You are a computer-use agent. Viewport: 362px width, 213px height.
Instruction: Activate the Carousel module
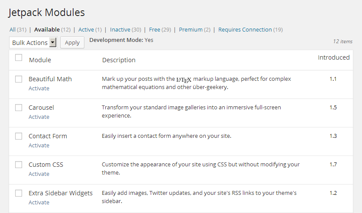[39, 117]
